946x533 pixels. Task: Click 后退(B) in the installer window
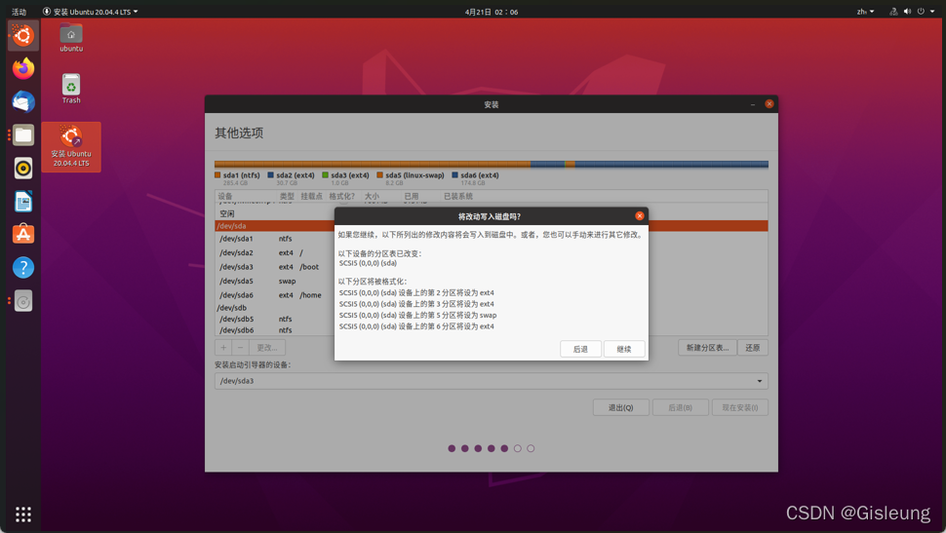680,407
